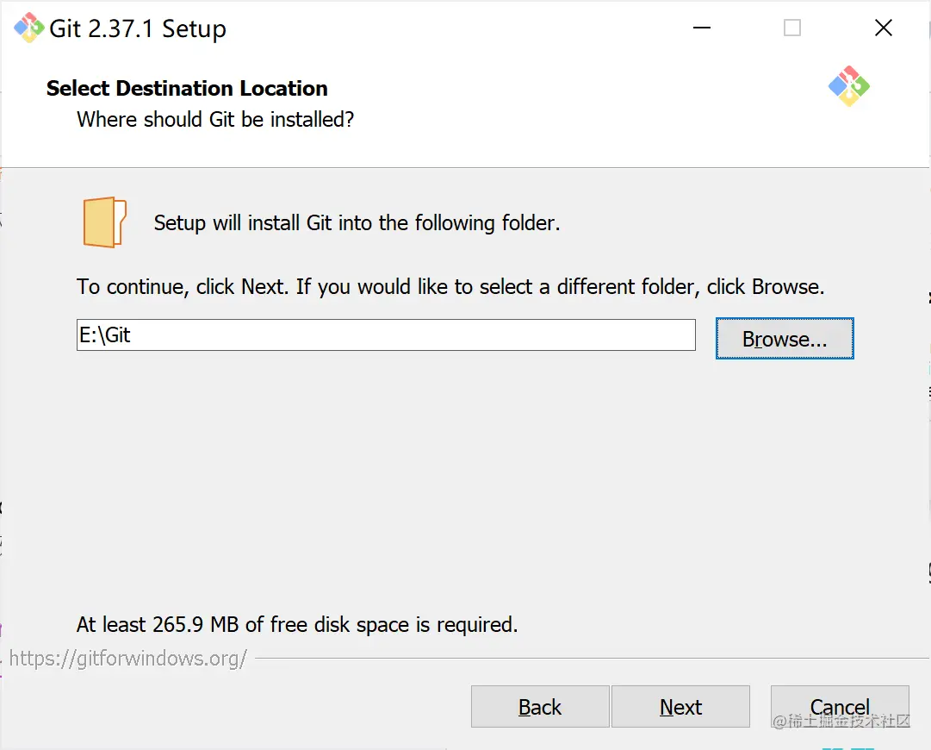Click the yellow folder icon
Image resolution: width=931 pixels, height=750 pixels.
pyautogui.click(x=104, y=222)
